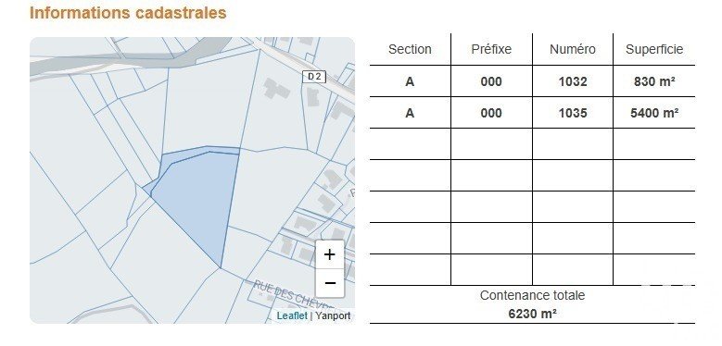Viewport: 722px width, 346px height.
Task: Click the 6230 m² total value
Action: click(532, 314)
